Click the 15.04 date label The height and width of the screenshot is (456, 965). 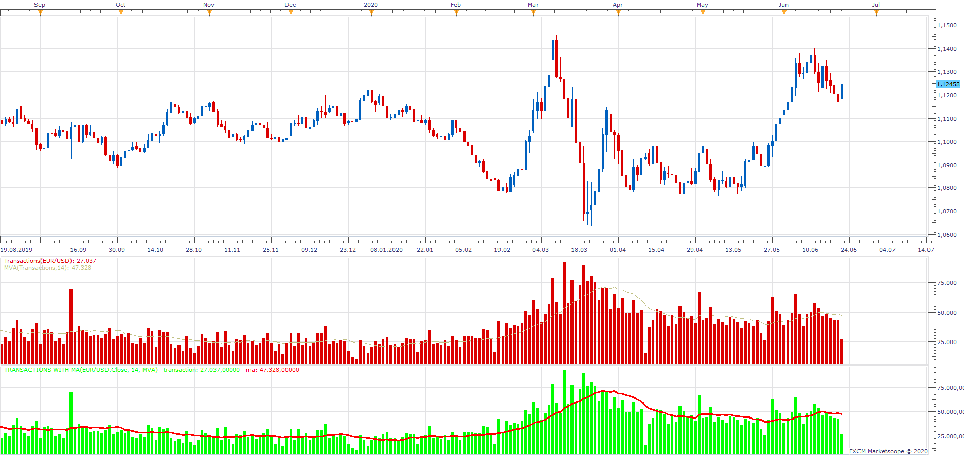point(656,250)
